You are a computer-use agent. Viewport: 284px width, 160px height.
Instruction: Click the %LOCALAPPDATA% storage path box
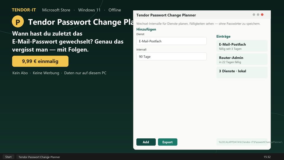[242, 142]
